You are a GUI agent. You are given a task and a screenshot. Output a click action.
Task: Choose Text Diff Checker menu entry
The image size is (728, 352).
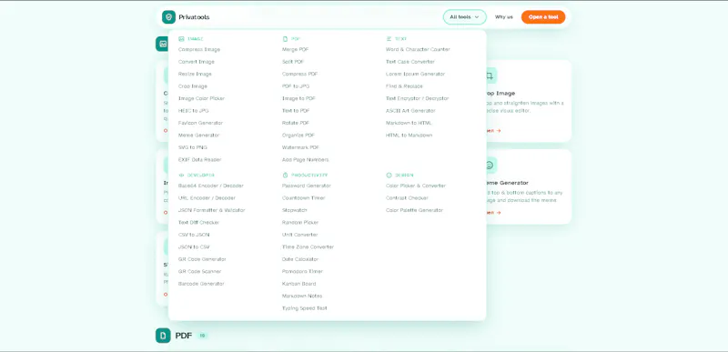pyautogui.click(x=198, y=223)
